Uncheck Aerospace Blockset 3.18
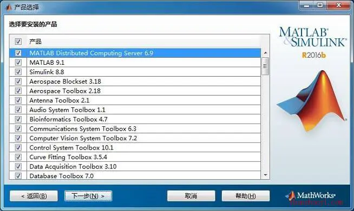This screenshot has height=211, width=354. tap(18, 81)
